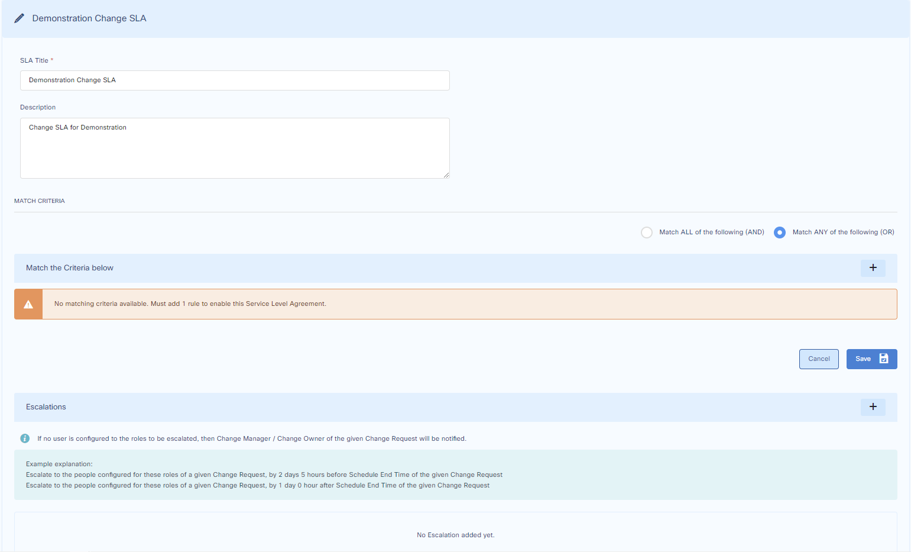Click the No Escalation added yet area

coord(455,535)
